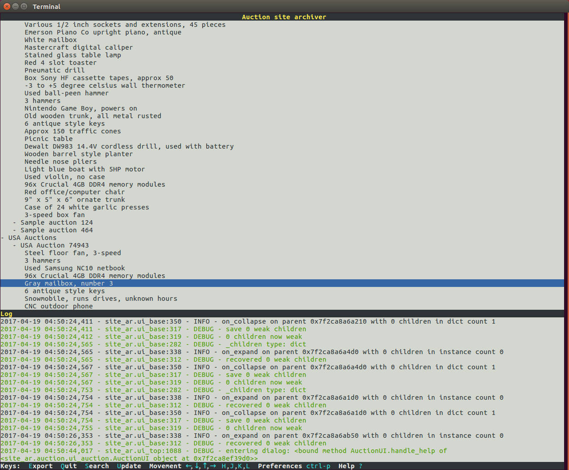
Task: Click Help in the keys bar
Action: pyautogui.click(x=347, y=466)
